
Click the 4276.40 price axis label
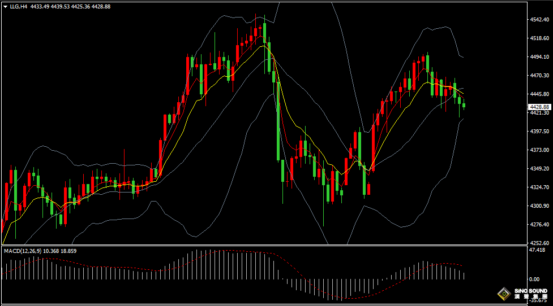(539, 224)
